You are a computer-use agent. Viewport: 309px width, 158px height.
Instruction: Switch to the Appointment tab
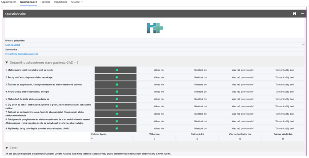coord(9,2)
